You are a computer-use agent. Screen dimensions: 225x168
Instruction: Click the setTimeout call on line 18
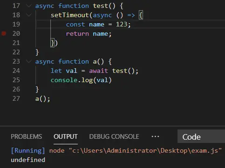pos(70,15)
